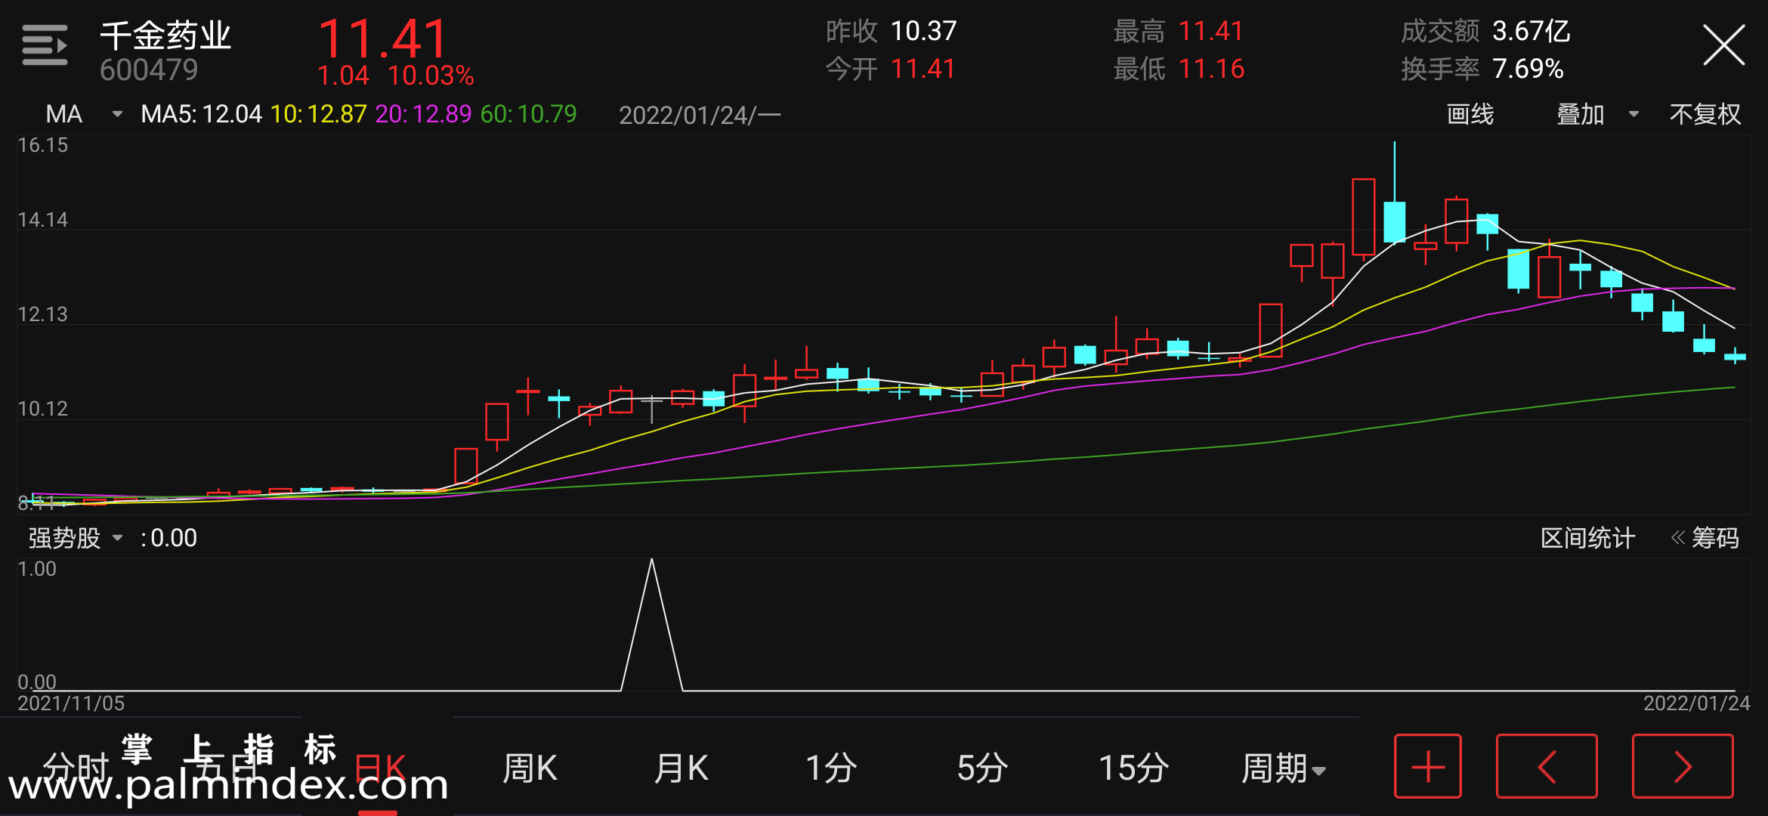Go to next stock with right arrow
Screen dimensions: 1768x816
(x=1683, y=766)
